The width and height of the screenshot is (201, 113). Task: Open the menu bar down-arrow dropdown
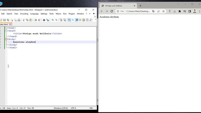point(94,14)
